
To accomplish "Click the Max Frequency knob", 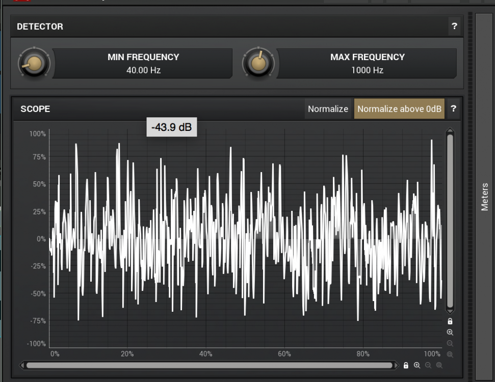I will 258,64.
